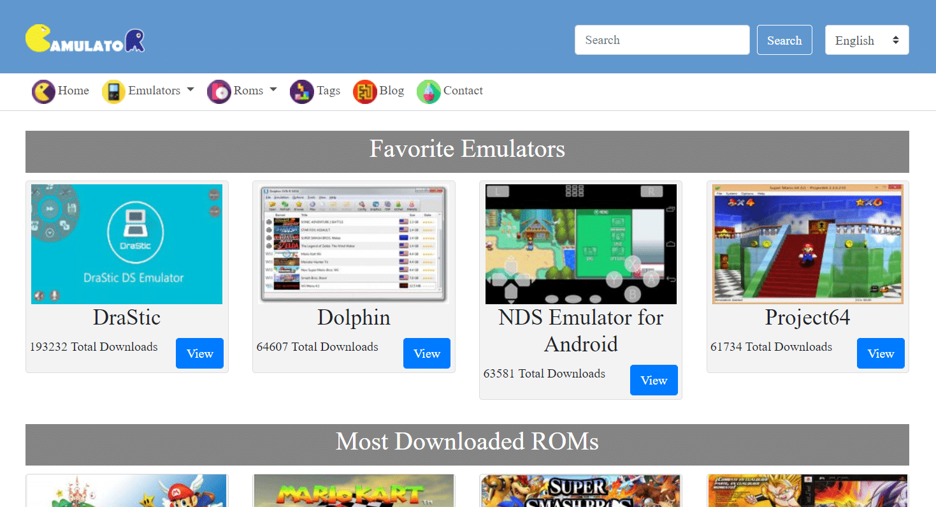Click the Tetris blocks icon beside Tags
936x507 pixels.
[301, 91]
